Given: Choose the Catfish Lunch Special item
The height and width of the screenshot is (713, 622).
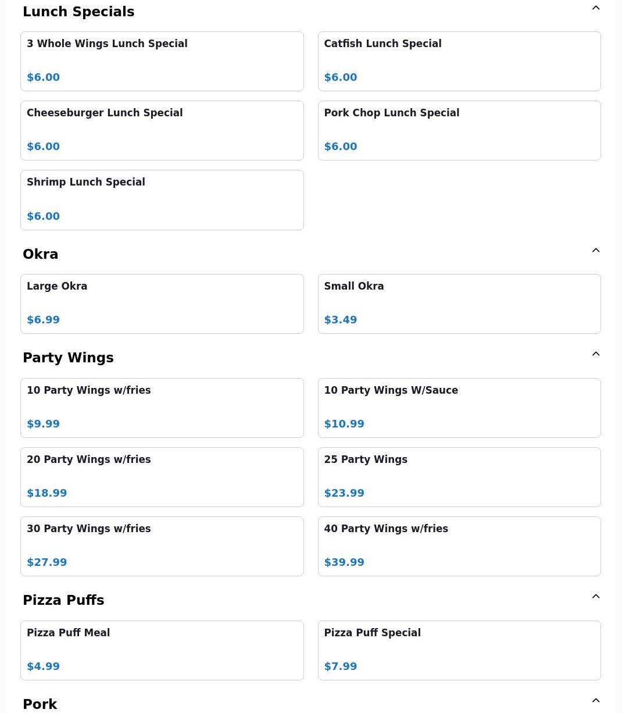Looking at the screenshot, I should click(459, 61).
